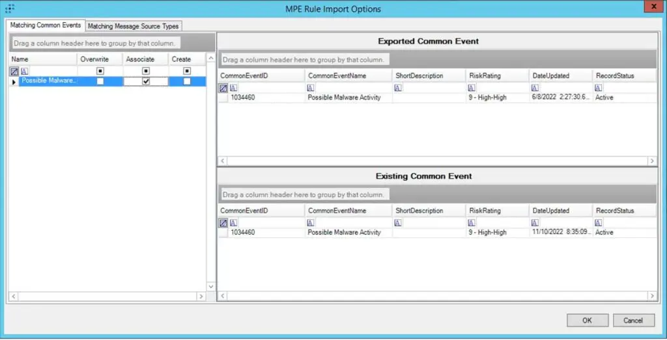
Task: Toggle the Associate select-all checkbox in filter row
Action: 146,71
